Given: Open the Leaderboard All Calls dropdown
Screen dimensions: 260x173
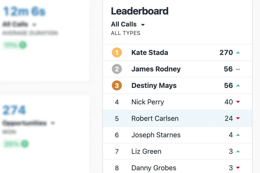Looking at the screenshot, I should [x=143, y=25].
